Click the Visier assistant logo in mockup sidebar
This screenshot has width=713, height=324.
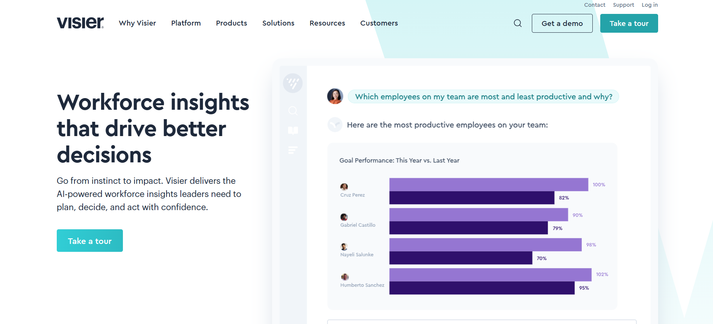click(293, 83)
